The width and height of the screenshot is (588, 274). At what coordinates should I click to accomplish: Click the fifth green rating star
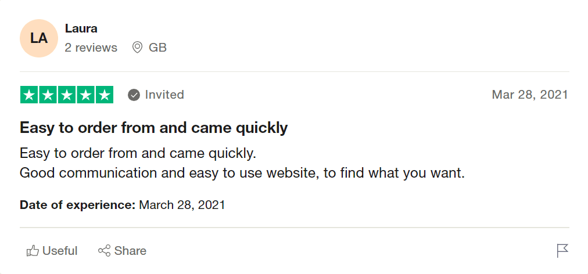pos(104,95)
